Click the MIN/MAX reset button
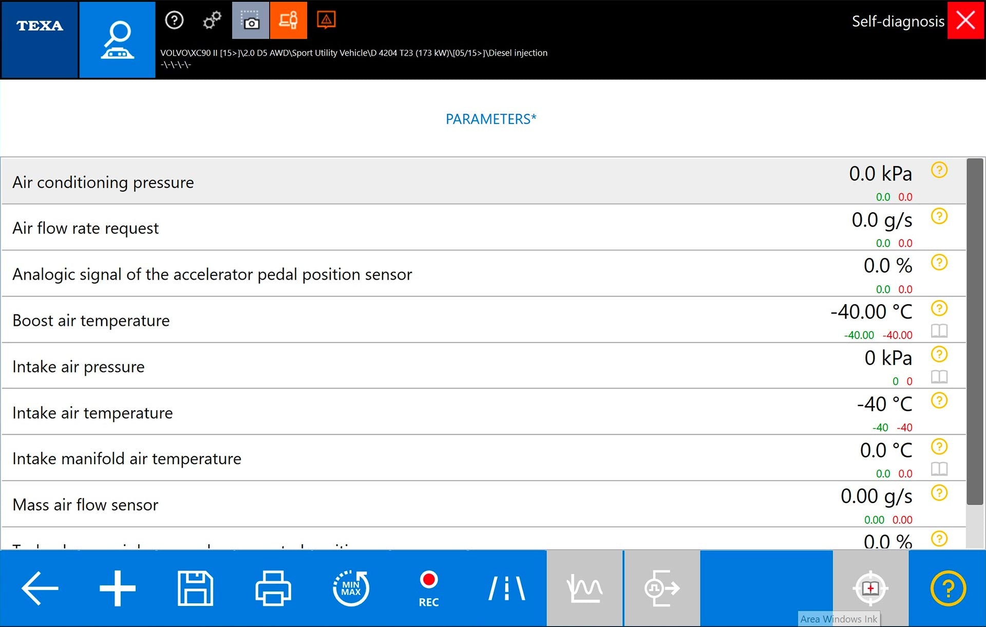 (x=350, y=588)
